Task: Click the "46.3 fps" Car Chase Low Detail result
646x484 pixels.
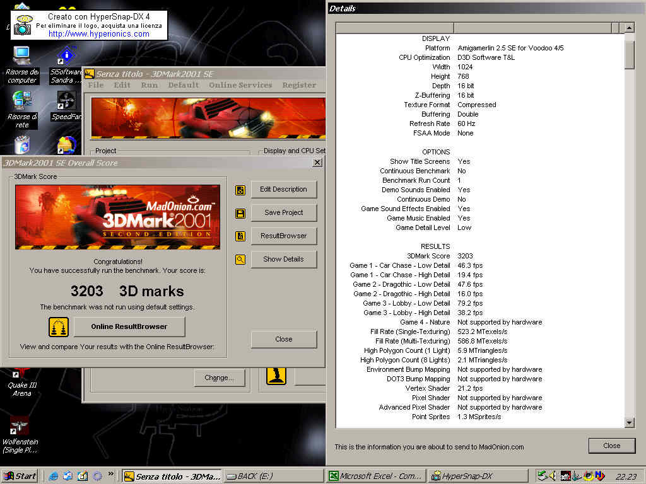Action: coord(470,265)
